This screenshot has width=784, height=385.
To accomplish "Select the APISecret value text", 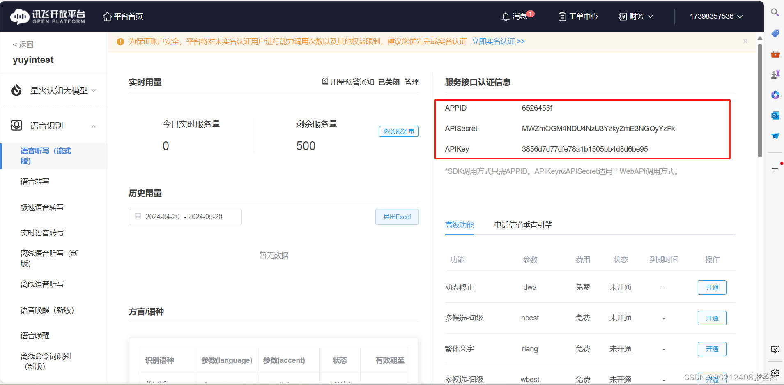I will (598, 129).
